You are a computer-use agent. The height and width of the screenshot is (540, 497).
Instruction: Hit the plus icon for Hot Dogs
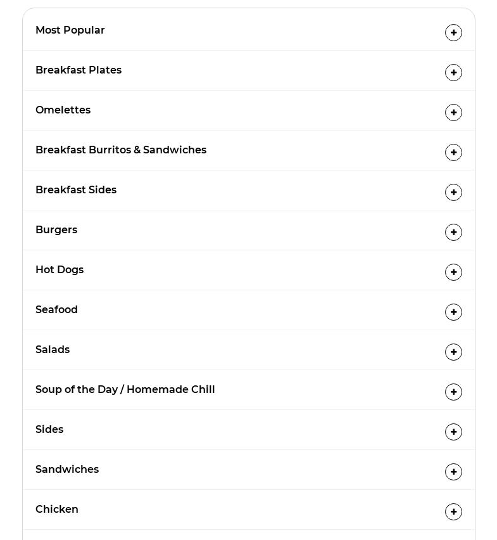tap(453, 272)
